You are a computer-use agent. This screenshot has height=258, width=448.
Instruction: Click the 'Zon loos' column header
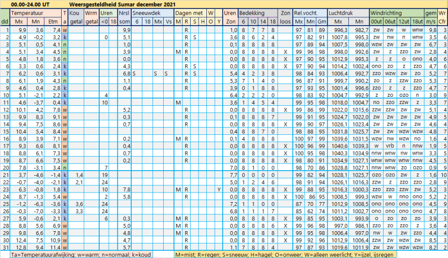click(x=285, y=16)
